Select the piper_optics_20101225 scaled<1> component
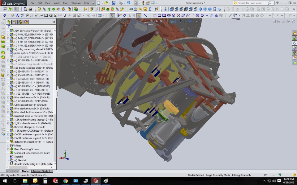Image resolution: width=297 pixels, height=185 pixels. pyautogui.click(x=34, y=53)
